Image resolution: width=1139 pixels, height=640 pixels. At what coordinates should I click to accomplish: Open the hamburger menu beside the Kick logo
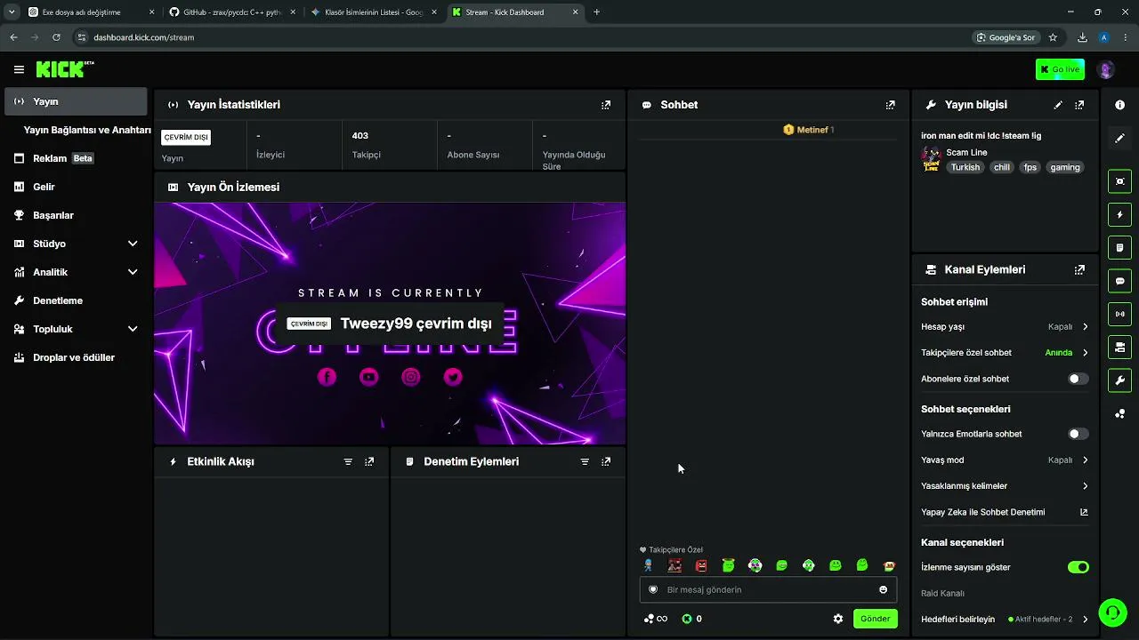19,69
